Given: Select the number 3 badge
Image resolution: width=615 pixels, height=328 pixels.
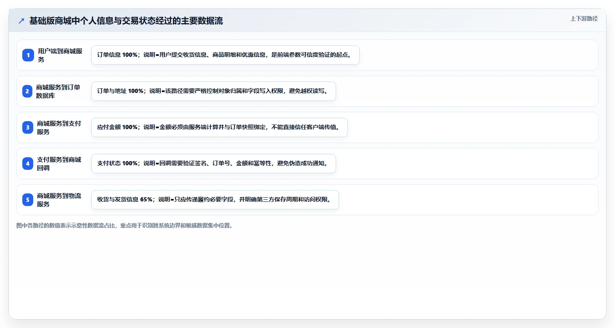Looking at the screenshot, I should coord(28,127).
